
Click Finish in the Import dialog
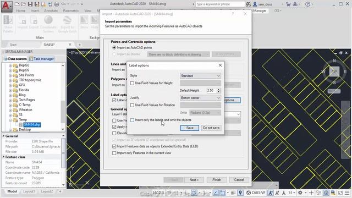pyautogui.click(x=217, y=180)
